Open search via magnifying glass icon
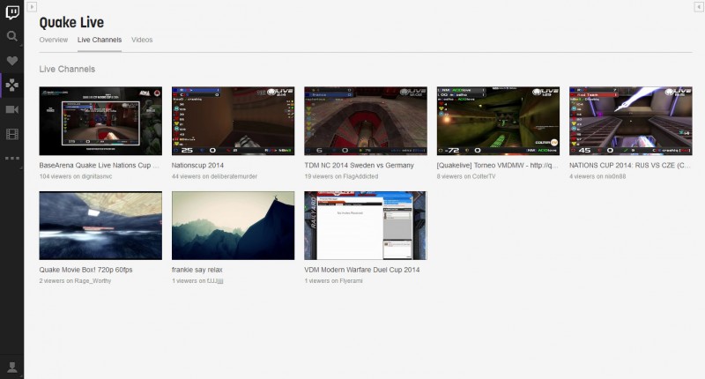Viewport: 705px width, 379px height. click(12, 36)
